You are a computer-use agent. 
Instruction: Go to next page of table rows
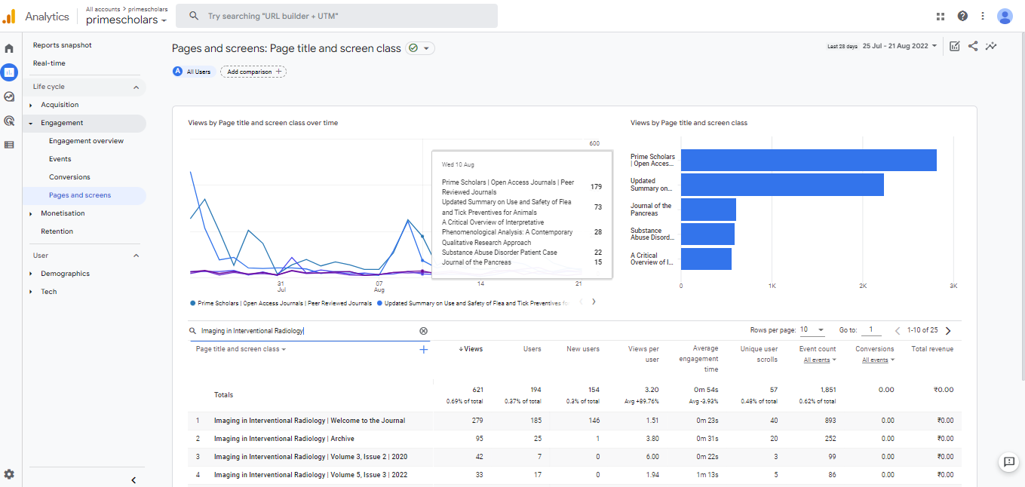point(948,331)
